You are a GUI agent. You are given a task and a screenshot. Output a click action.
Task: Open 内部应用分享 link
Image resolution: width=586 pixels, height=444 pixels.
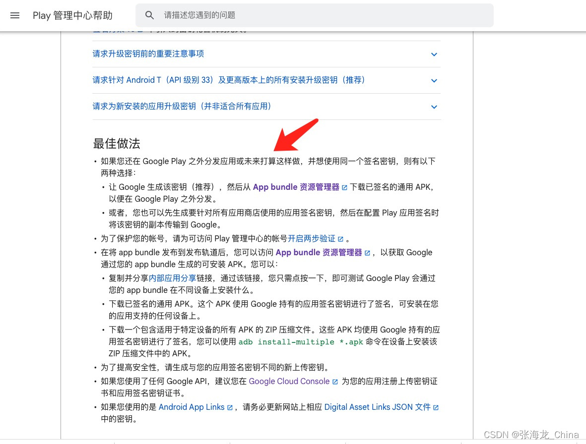click(x=172, y=278)
